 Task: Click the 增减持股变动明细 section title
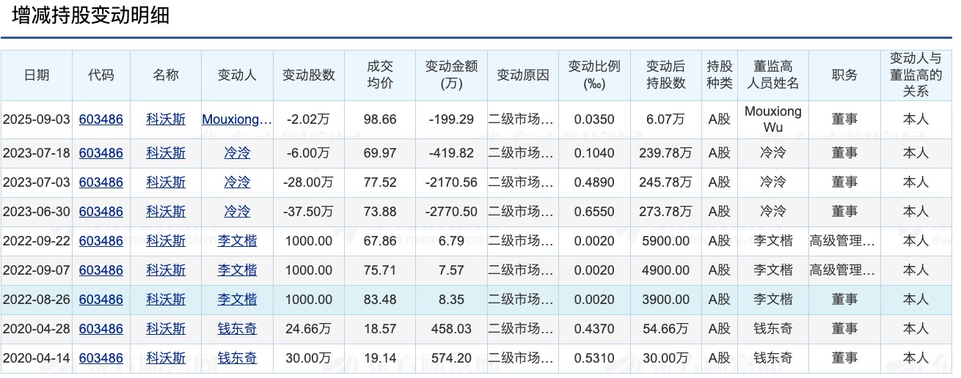click(90, 16)
